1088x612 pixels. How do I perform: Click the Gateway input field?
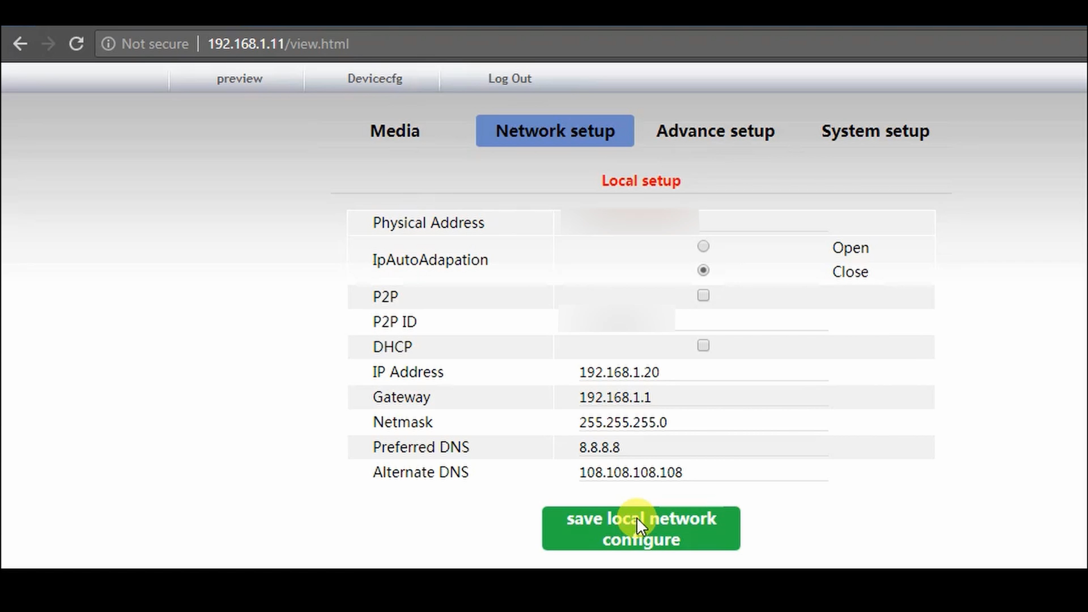703,398
